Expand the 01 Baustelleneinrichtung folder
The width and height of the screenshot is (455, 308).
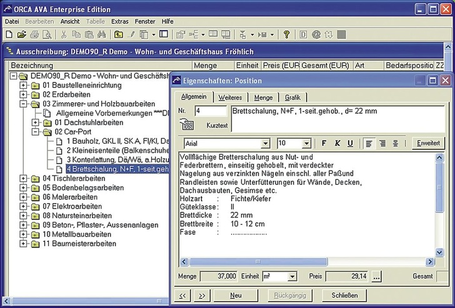pos(23,85)
